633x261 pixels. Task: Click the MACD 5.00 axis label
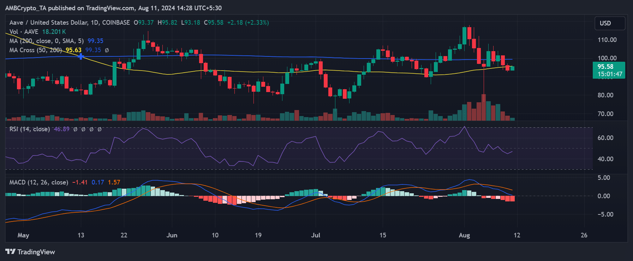604,178
